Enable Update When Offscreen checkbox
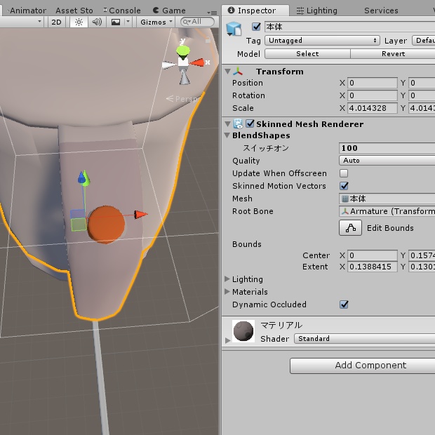435x435 pixels. tap(344, 173)
